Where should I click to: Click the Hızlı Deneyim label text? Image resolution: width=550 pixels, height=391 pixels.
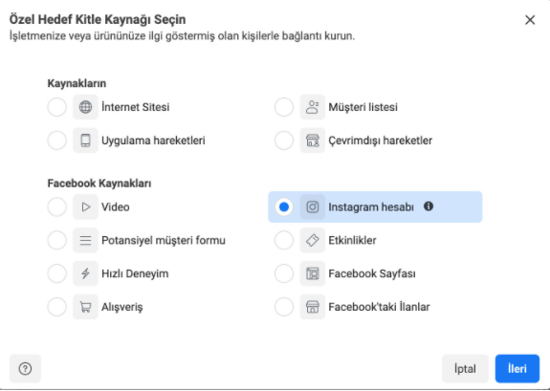point(135,273)
